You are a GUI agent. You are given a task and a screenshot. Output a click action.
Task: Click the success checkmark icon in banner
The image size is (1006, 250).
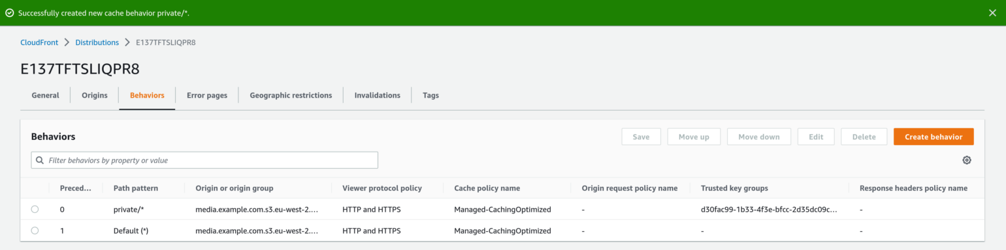click(x=10, y=13)
